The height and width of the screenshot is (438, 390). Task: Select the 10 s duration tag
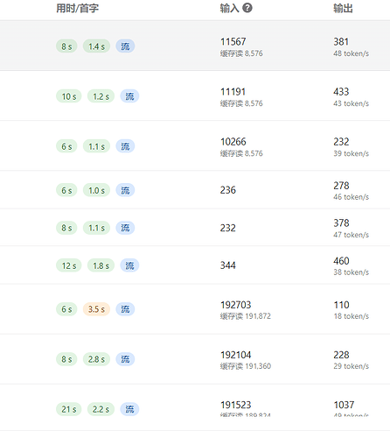pos(69,96)
